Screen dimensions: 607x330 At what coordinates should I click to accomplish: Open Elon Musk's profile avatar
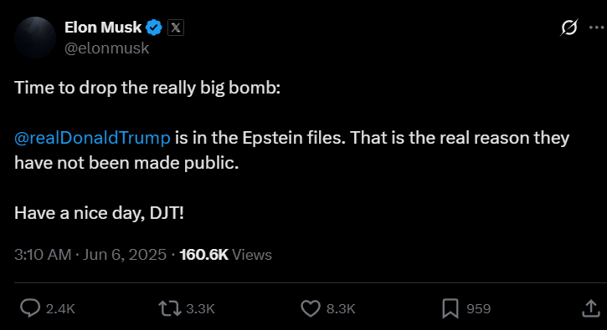(35, 38)
